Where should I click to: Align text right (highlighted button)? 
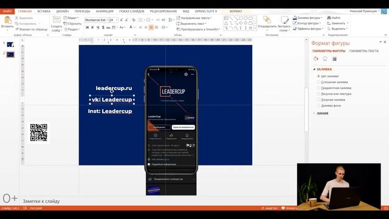[x=151, y=27]
